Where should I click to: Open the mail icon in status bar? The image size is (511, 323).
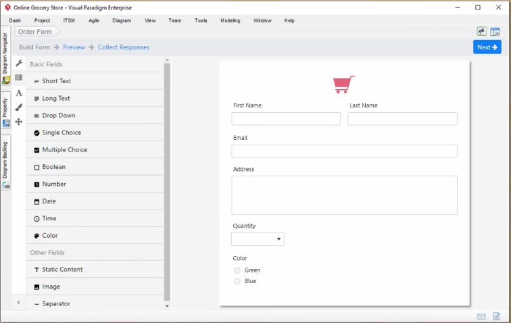pyautogui.click(x=481, y=316)
